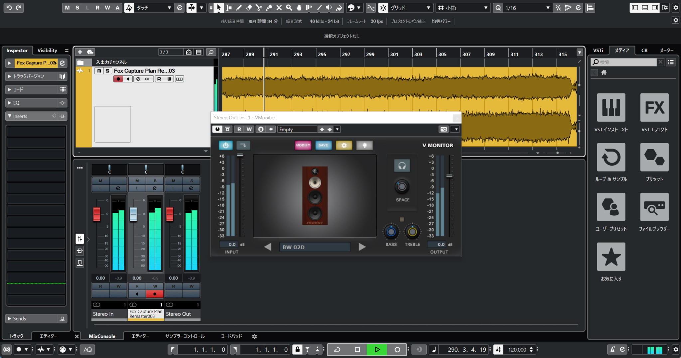Solo Fox Capture Plan track
Image resolution: width=681 pixels, height=358 pixels.
pos(107,71)
